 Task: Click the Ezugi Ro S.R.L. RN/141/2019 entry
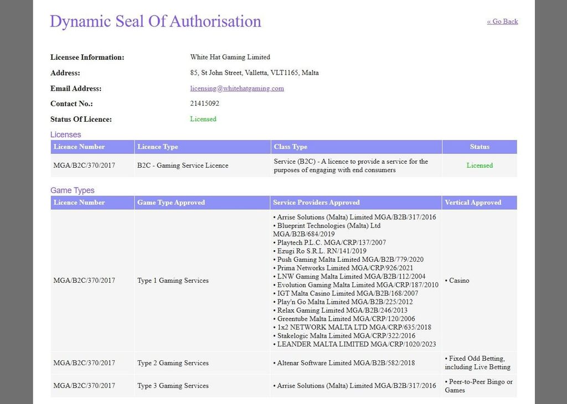pos(319,251)
